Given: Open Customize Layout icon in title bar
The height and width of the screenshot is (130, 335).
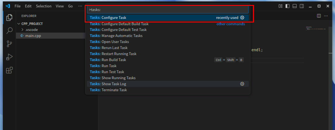Looking at the screenshot, I should click(x=281, y=6).
